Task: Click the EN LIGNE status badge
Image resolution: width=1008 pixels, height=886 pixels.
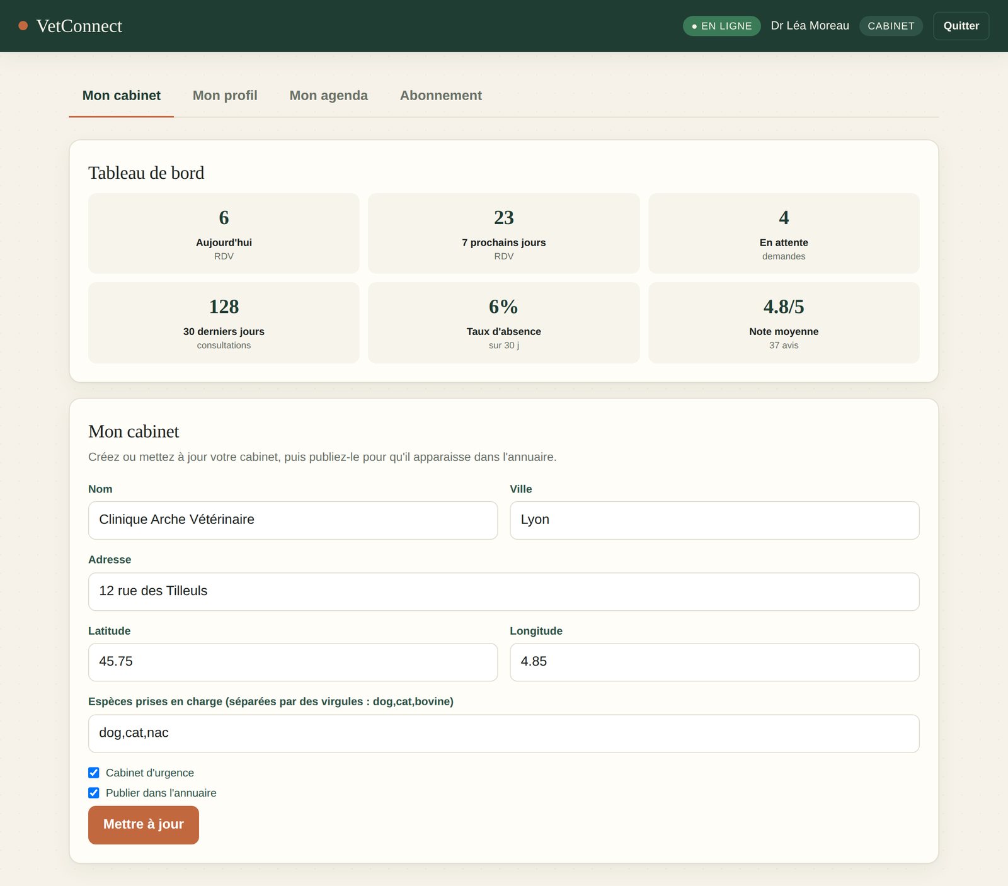Action: tap(721, 26)
